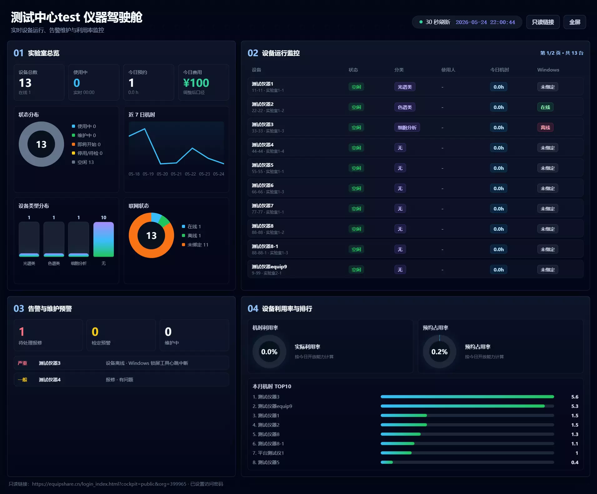Click the 光谱类 category tag

(404, 87)
